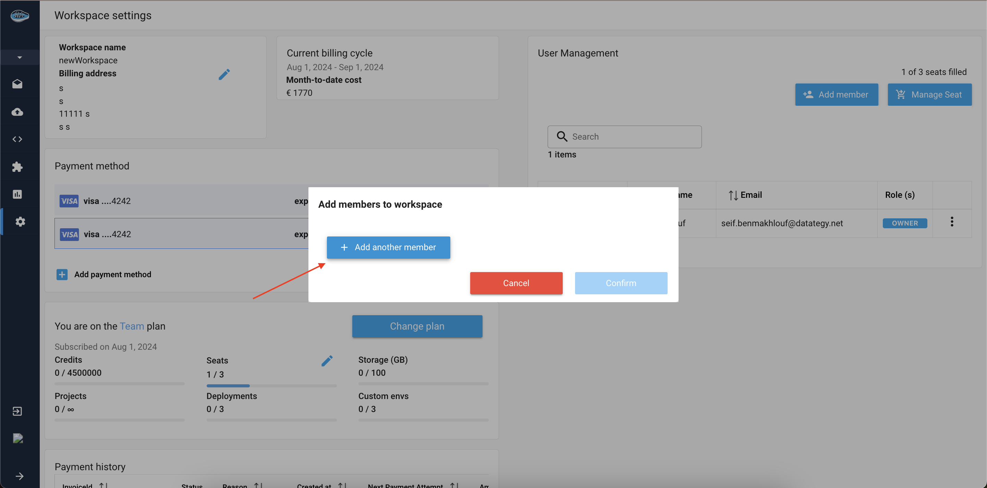Click the search magnifier icon
Image resolution: width=987 pixels, height=488 pixels.
pos(562,137)
